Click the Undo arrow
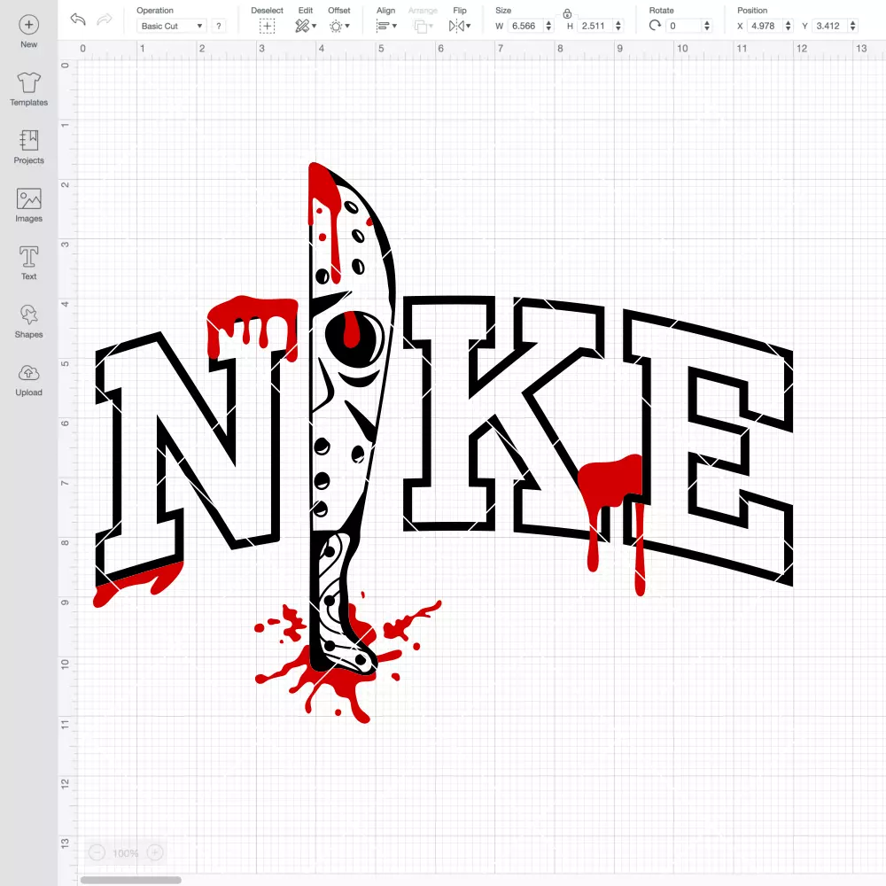This screenshot has width=886, height=886. [x=78, y=19]
